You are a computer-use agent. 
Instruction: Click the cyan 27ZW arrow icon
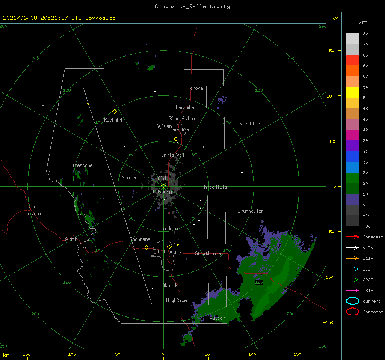[x=352, y=269]
